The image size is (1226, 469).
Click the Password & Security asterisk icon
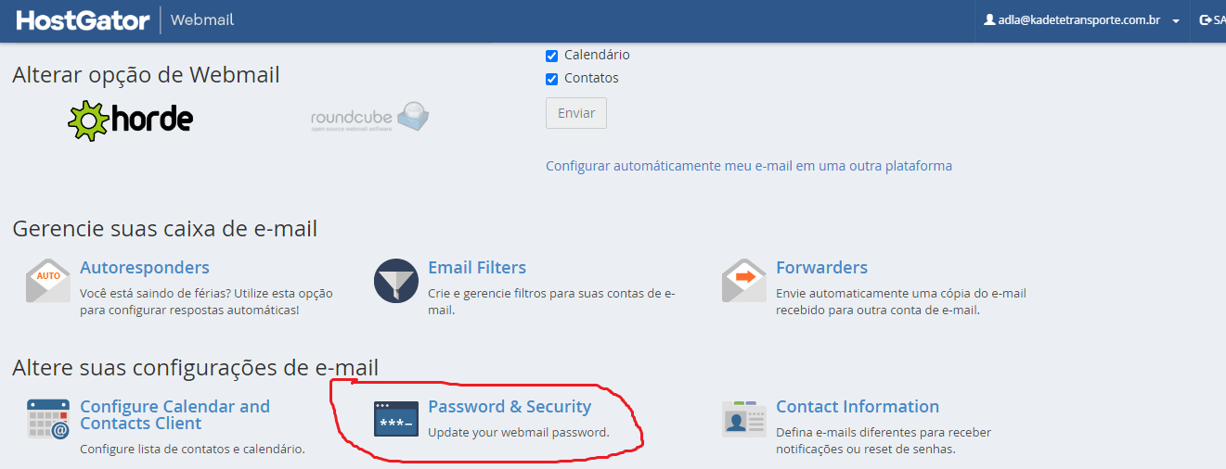(396, 419)
